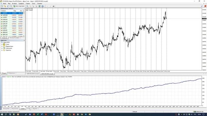The height and width of the screenshot is (116, 207).
Task: Select EURGBP symbol in Market Watch
Action: (5, 26)
